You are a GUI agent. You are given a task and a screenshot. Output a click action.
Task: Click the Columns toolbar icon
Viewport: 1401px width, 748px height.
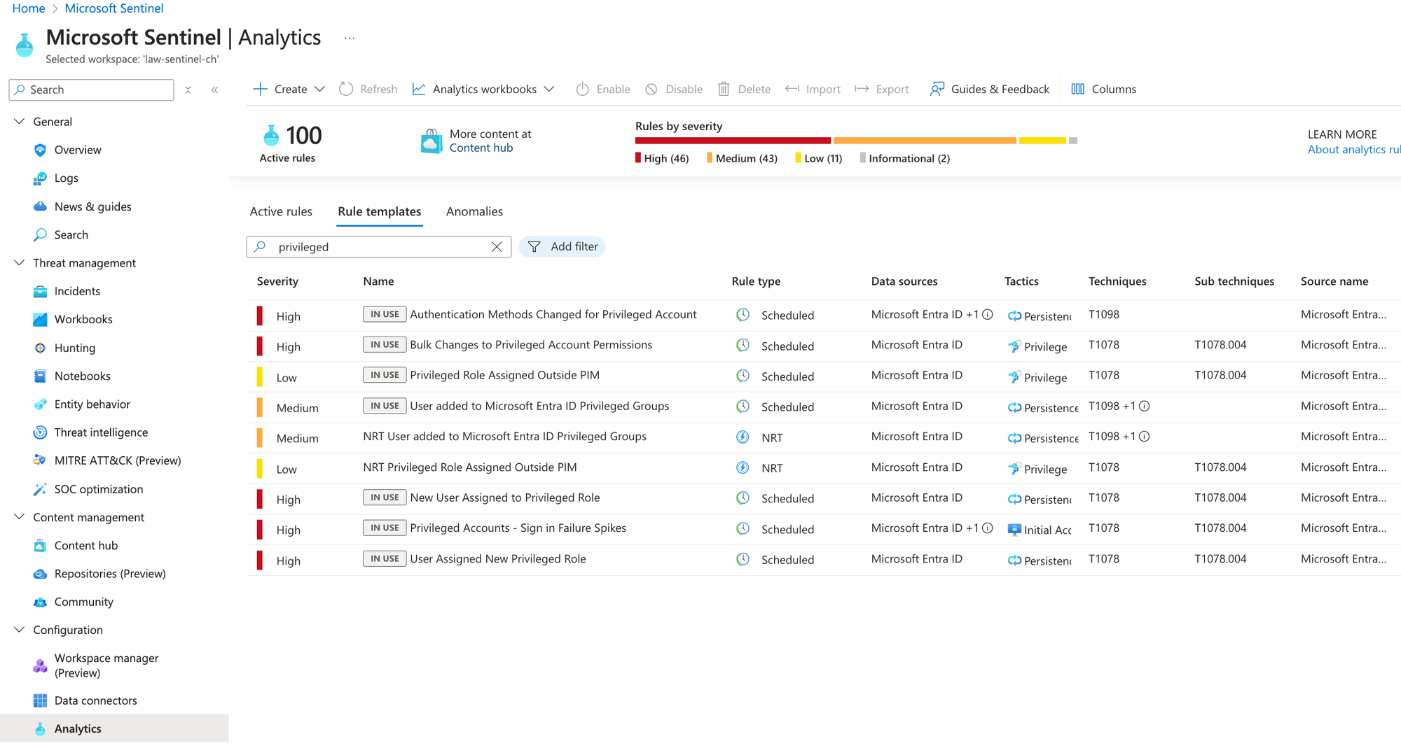click(x=1077, y=89)
